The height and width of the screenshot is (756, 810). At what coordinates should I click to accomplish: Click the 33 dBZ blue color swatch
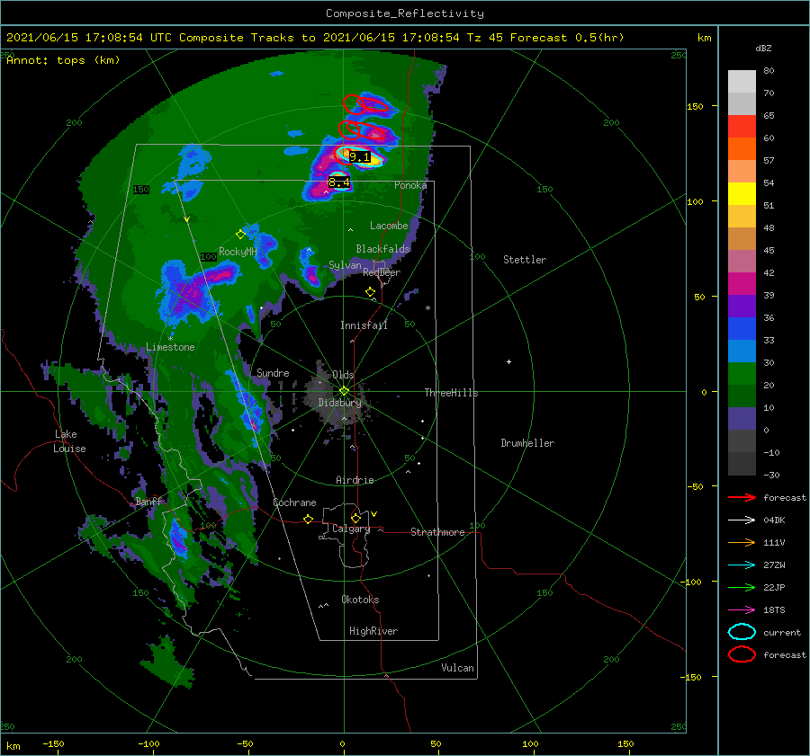(742, 351)
